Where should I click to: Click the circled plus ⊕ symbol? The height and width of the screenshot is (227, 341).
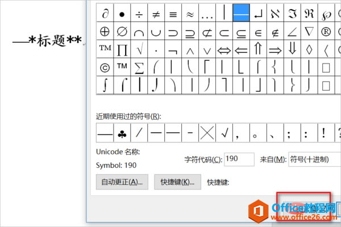tap(105, 31)
